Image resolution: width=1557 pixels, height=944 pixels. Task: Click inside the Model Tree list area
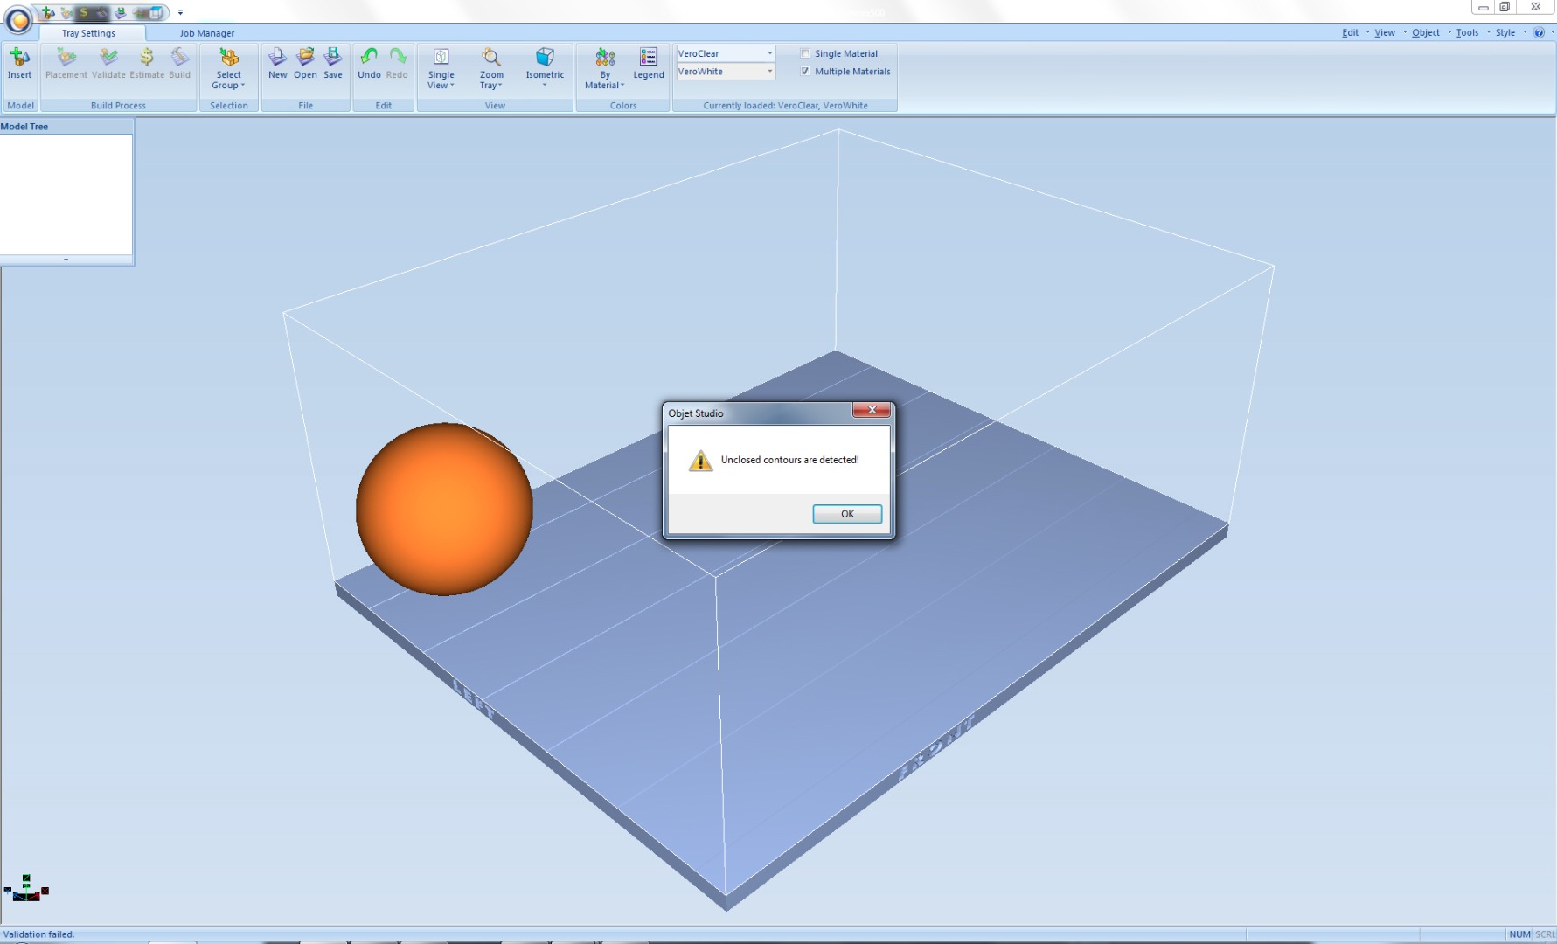66,194
